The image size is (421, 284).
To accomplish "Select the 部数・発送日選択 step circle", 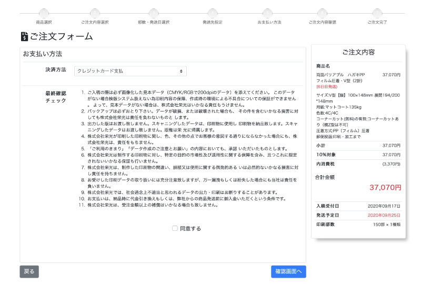I will [x=154, y=13].
